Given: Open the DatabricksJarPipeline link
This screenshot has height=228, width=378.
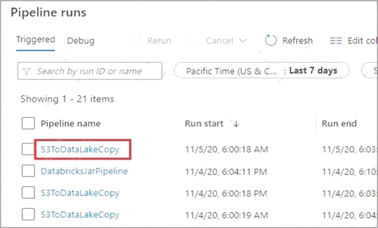Looking at the screenshot, I should coord(84,171).
